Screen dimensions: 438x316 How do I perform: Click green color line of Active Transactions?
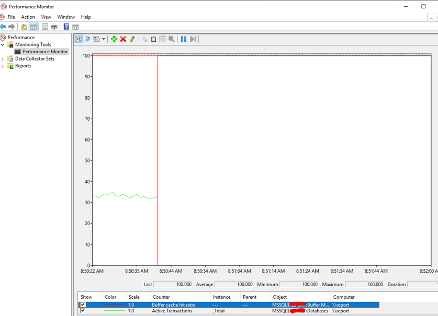[114, 311]
